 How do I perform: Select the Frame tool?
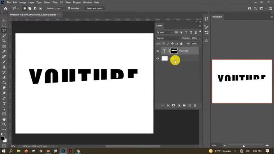[4, 46]
